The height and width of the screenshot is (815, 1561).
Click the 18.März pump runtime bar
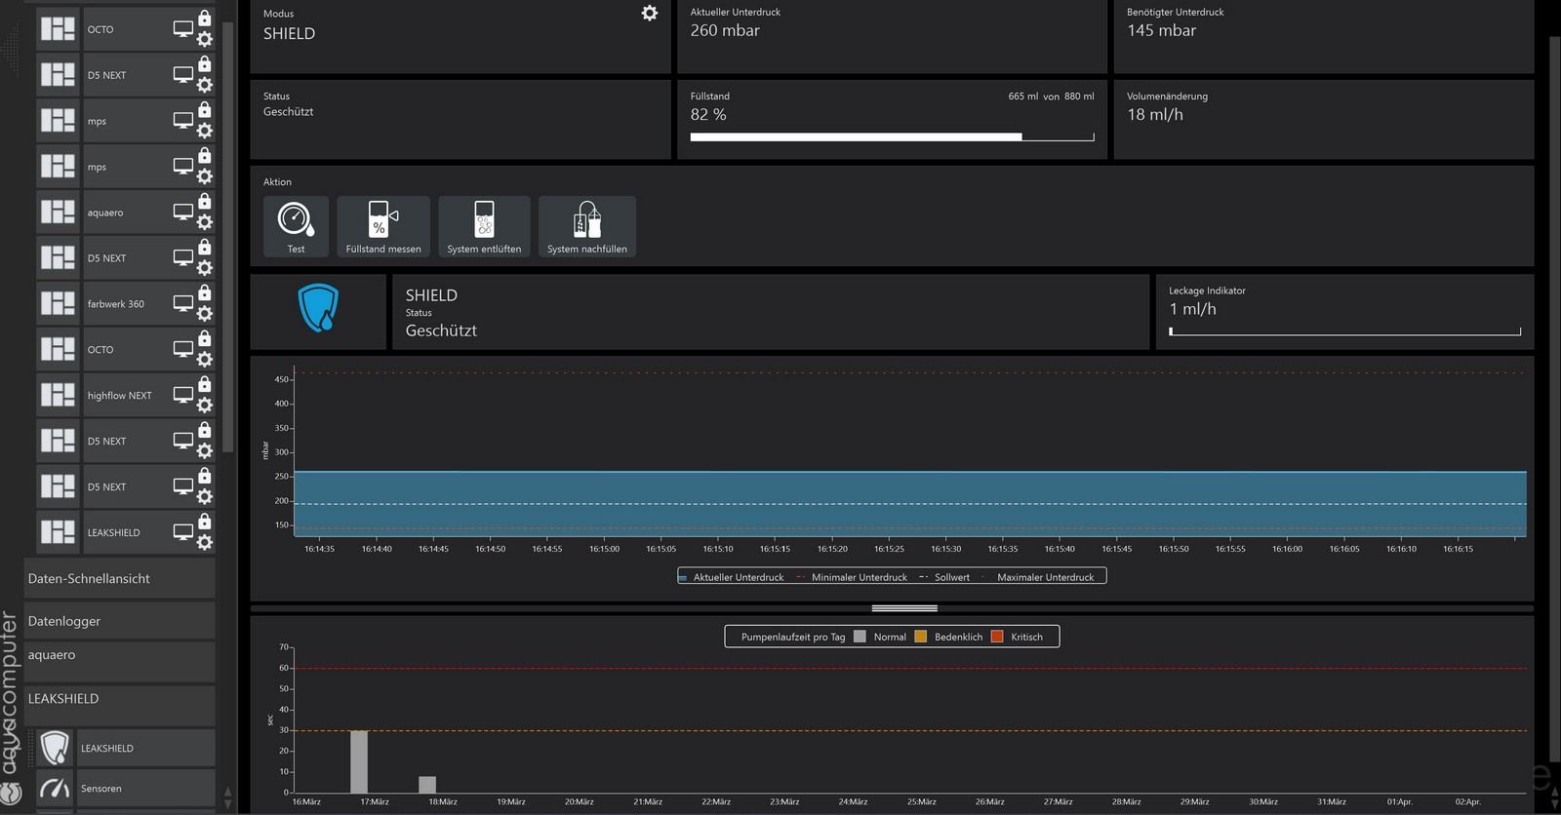click(427, 785)
